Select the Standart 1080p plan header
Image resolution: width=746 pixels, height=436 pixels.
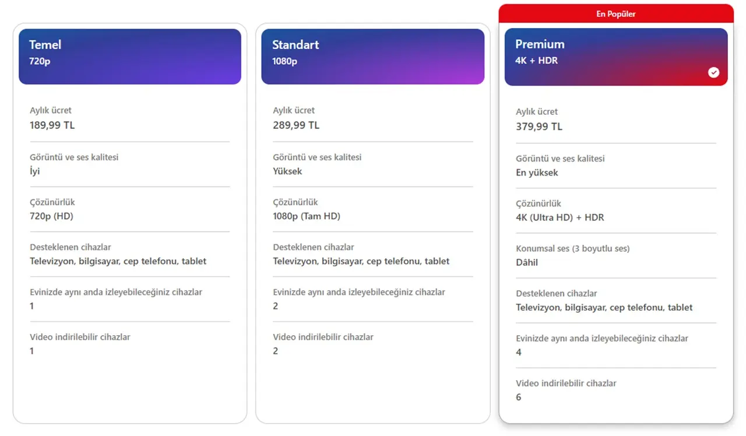(x=373, y=57)
